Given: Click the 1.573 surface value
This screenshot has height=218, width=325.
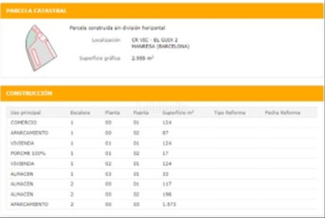Looking at the screenshot, I should coord(169,204).
